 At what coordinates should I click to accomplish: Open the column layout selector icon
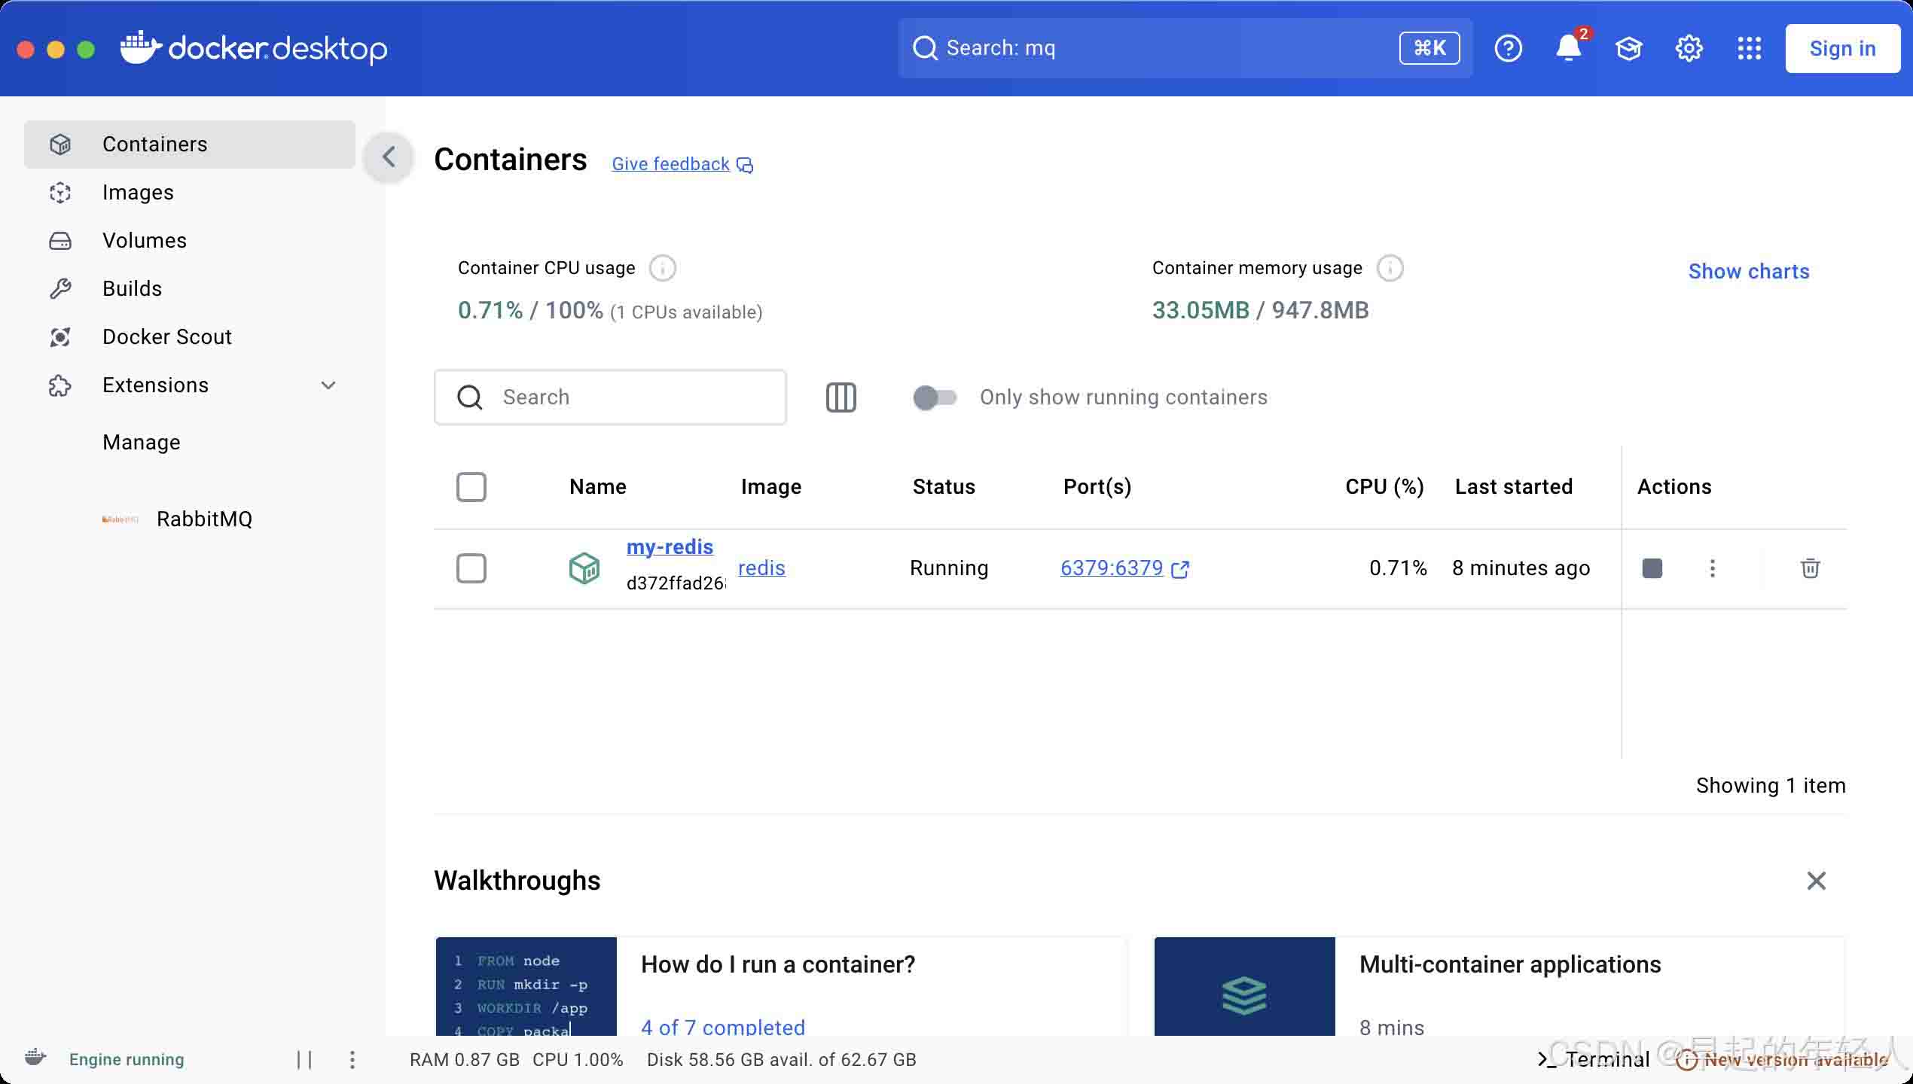click(x=841, y=397)
